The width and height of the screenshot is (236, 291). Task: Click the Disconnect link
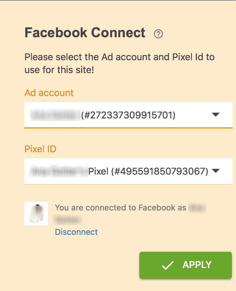click(76, 232)
